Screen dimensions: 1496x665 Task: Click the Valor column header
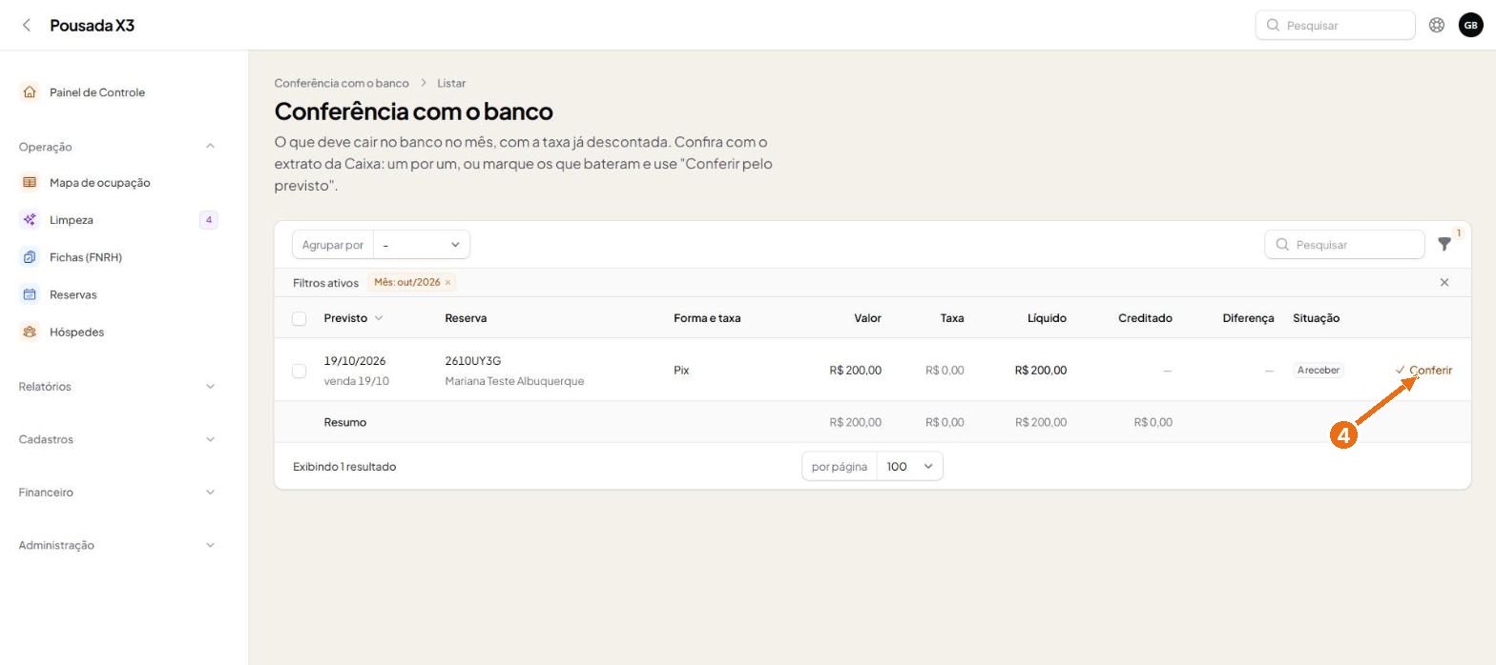pyautogui.click(x=867, y=318)
